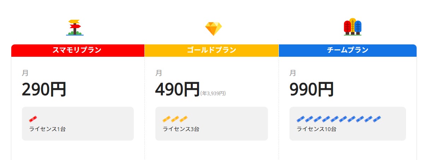
Task: Click the 290円 monthly price
Action: 44,90
